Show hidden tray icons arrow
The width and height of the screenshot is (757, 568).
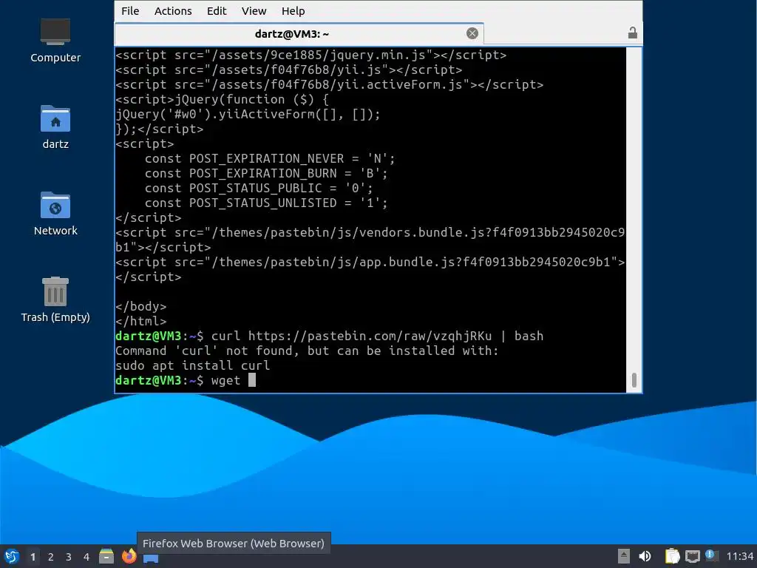[624, 556]
